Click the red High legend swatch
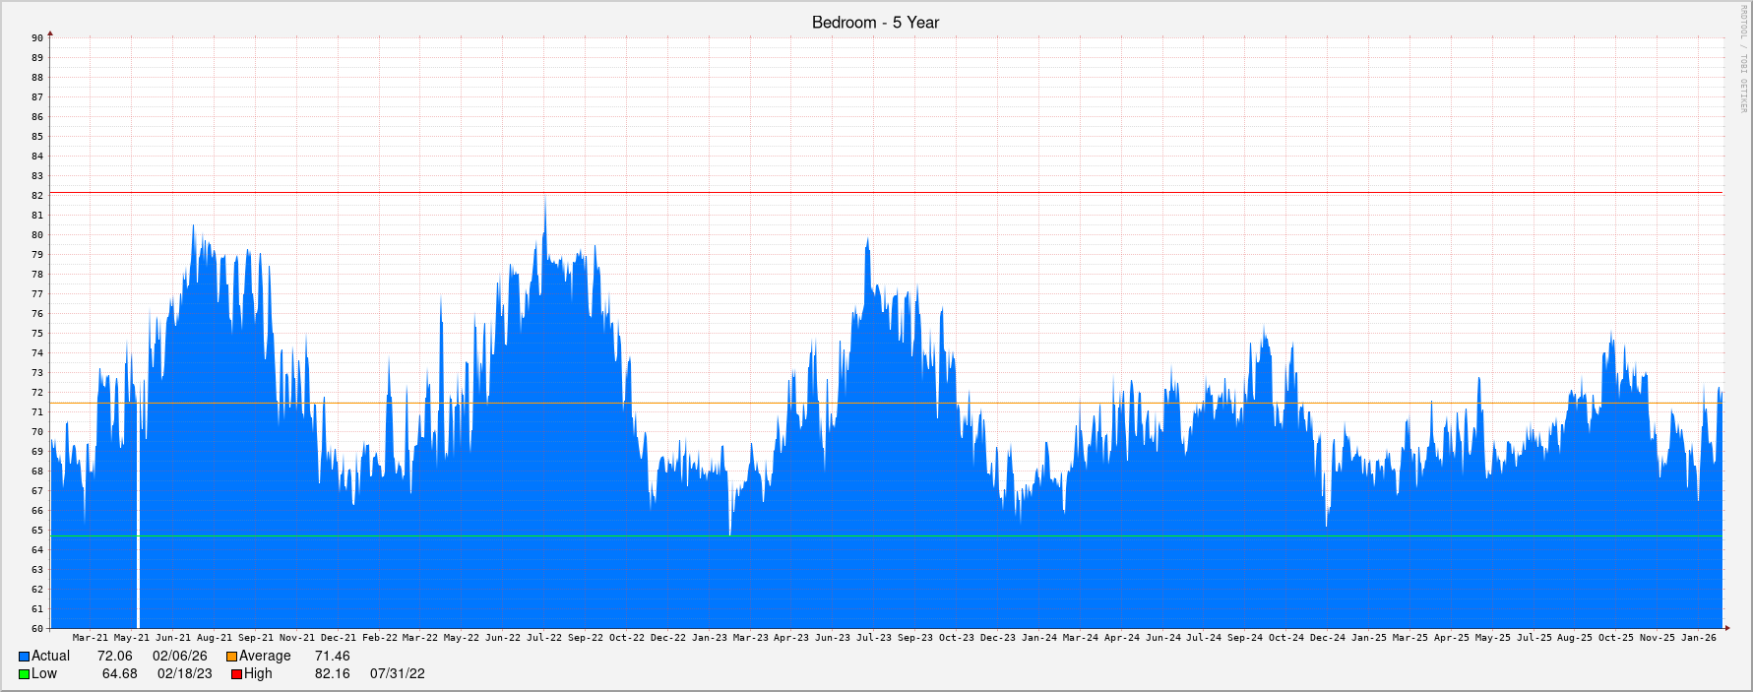Image resolution: width=1753 pixels, height=692 pixels. tap(236, 674)
